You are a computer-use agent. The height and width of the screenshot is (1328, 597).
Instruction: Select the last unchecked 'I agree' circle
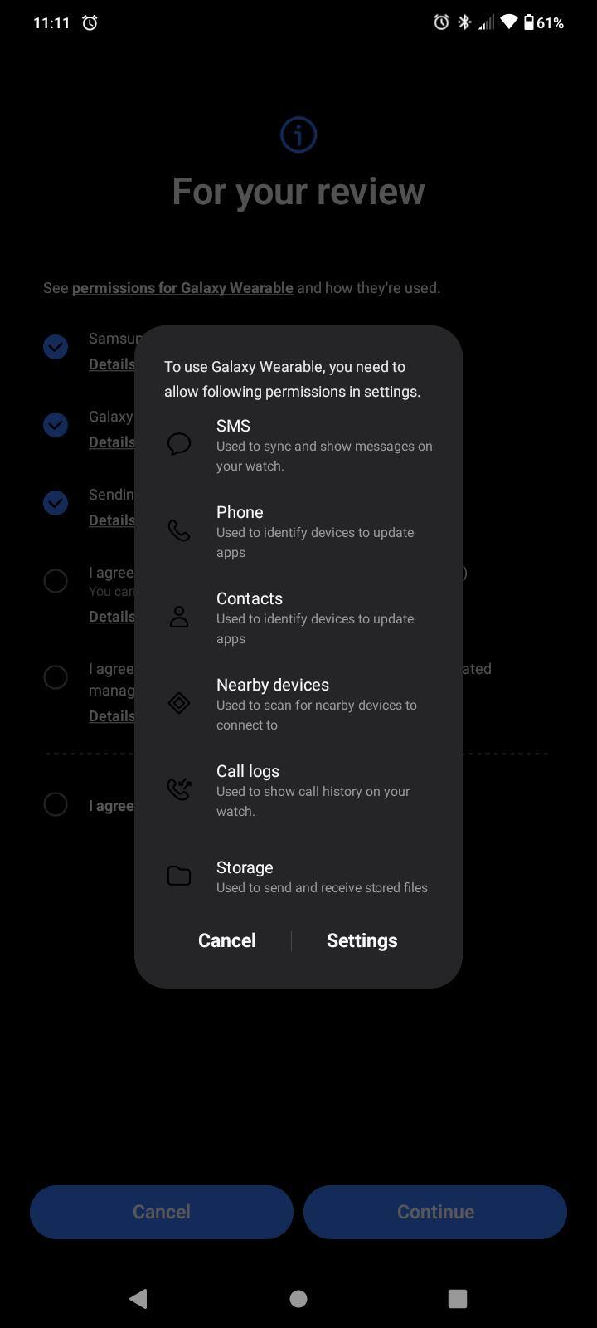[x=56, y=804]
